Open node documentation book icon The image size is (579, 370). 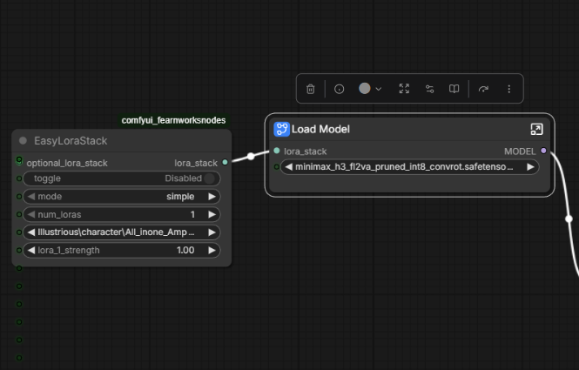454,89
